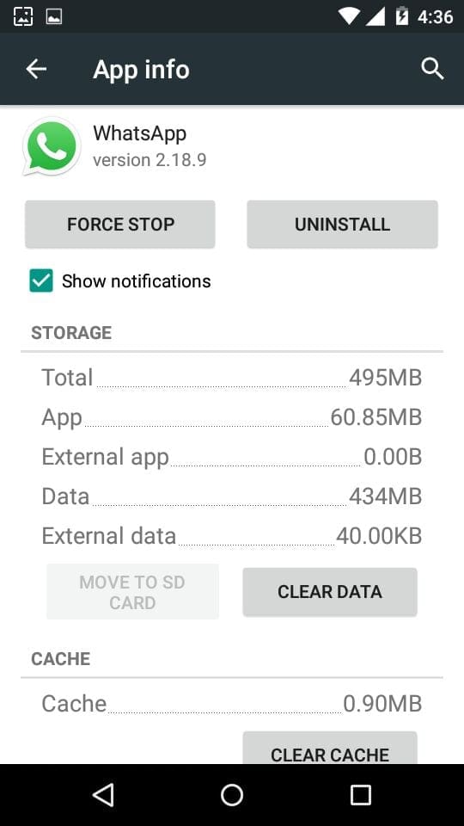Tap the WhatsApp app icon

[x=52, y=146]
